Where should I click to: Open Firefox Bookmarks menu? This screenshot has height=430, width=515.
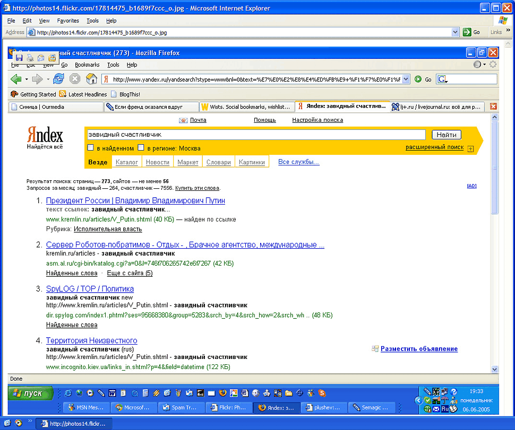pyautogui.click(x=87, y=65)
